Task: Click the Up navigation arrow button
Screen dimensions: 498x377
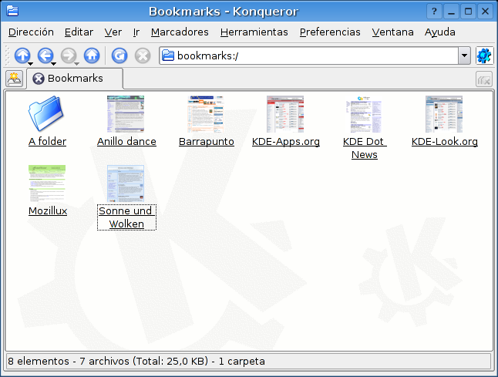Action: pos(22,56)
